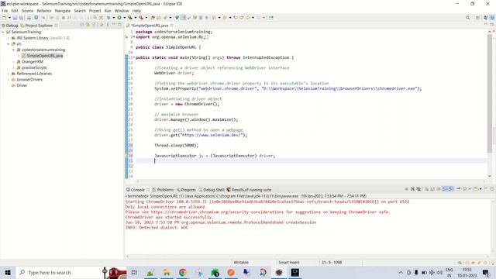Open the New file dropdown arrow
496x279 pixels.
pos(9,18)
